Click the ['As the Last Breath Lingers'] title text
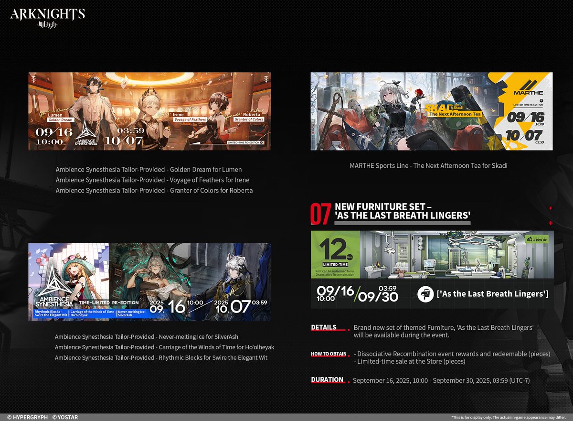573x421 pixels. [492, 294]
